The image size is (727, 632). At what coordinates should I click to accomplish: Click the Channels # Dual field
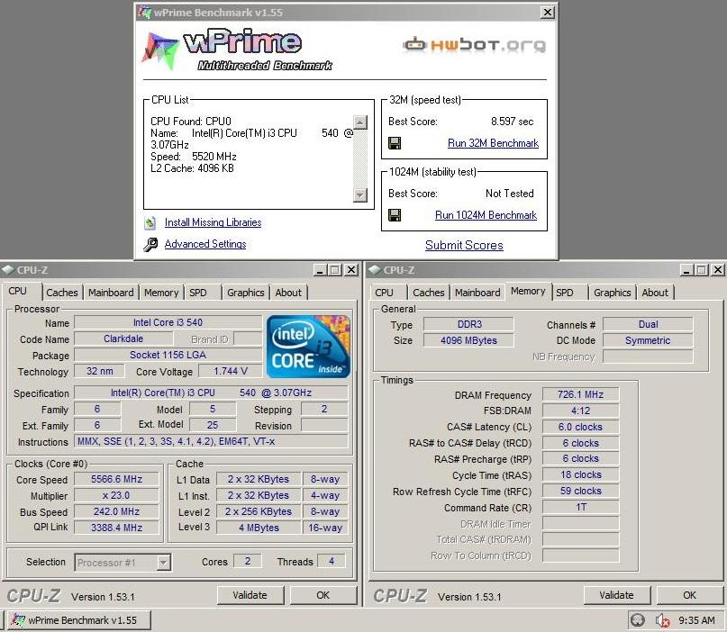649,324
